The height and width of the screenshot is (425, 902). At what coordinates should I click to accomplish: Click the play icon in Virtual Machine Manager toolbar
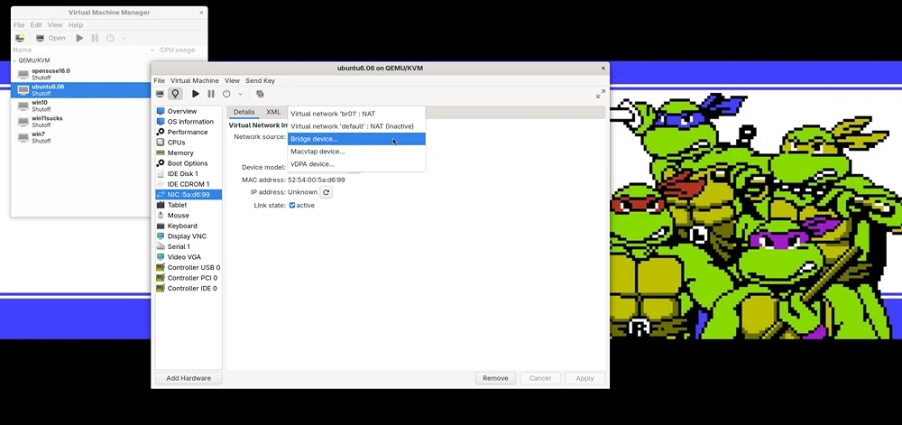(79, 38)
